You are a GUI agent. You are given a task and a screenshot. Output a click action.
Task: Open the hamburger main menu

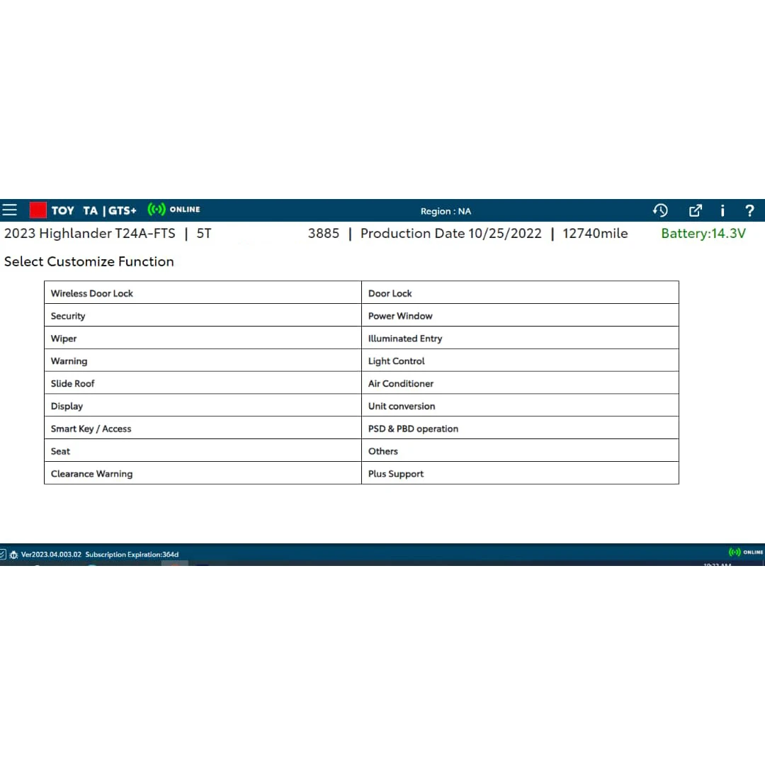tap(9, 210)
